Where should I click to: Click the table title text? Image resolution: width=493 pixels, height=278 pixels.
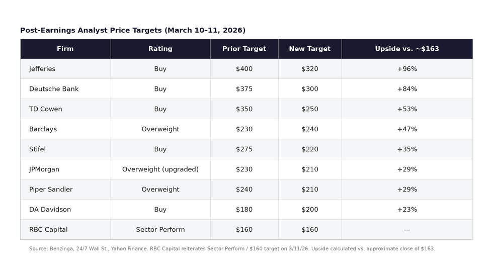tap(133, 30)
